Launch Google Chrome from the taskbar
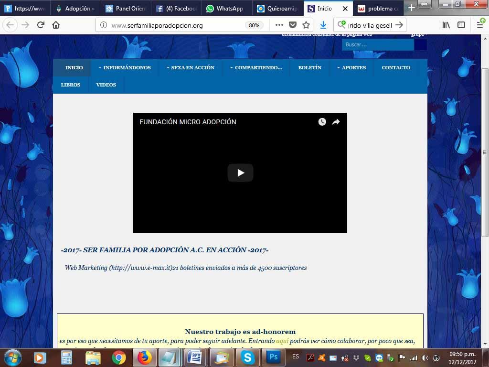 (x=119, y=357)
